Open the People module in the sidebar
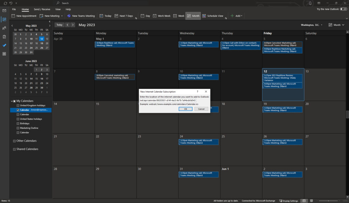Screen dimensions: 349x203 coord(4,28)
